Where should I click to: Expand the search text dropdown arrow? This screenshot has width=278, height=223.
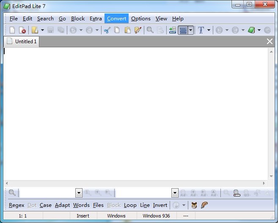pos(79,193)
